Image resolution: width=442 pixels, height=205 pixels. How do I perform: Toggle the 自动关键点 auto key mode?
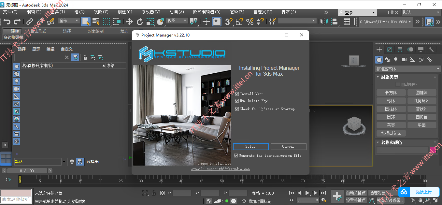pyautogui.click(x=356, y=193)
